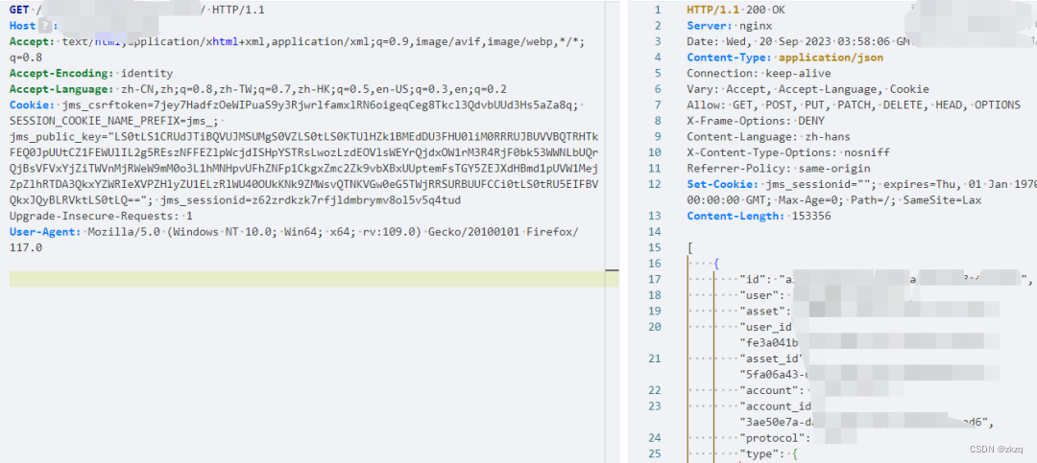Click the Content-Type header name
This screenshot has height=463, width=1037.
(730, 58)
